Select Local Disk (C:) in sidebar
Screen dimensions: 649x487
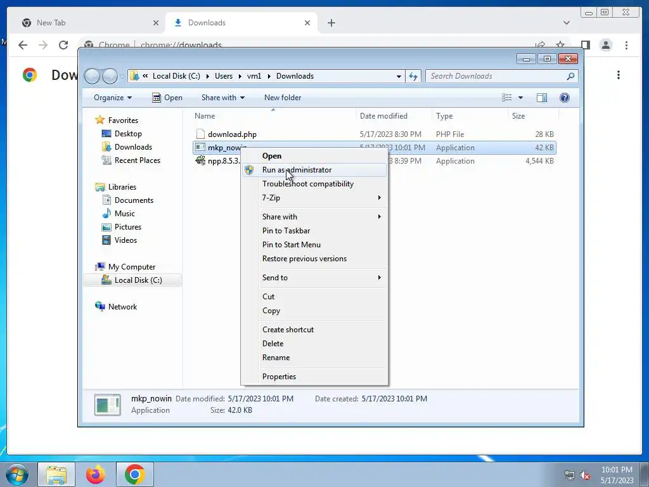click(x=138, y=280)
